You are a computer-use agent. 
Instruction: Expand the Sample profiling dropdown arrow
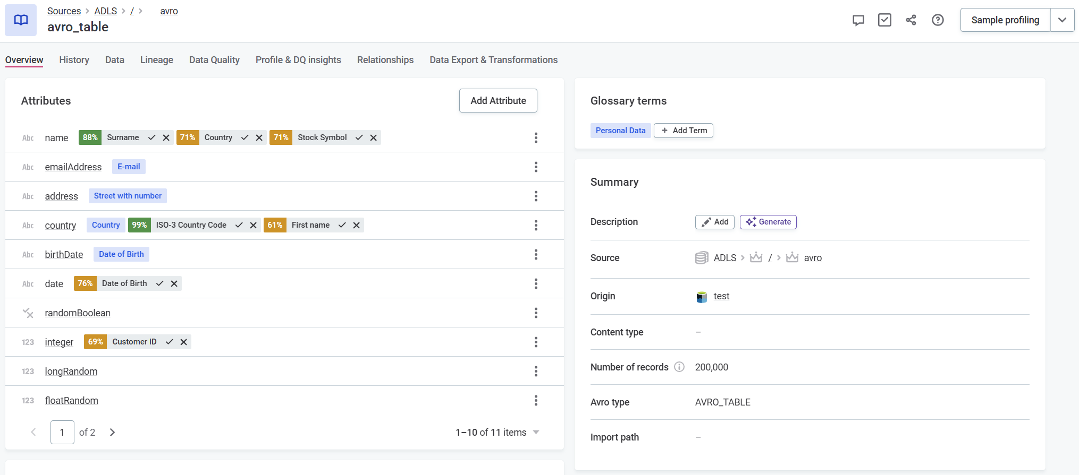click(1062, 20)
